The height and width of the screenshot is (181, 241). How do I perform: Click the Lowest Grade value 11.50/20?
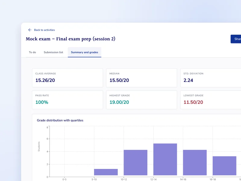point(193,102)
